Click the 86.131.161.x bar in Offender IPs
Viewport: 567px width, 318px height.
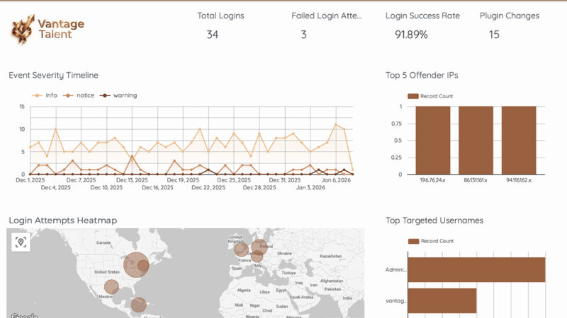coord(476,140)
